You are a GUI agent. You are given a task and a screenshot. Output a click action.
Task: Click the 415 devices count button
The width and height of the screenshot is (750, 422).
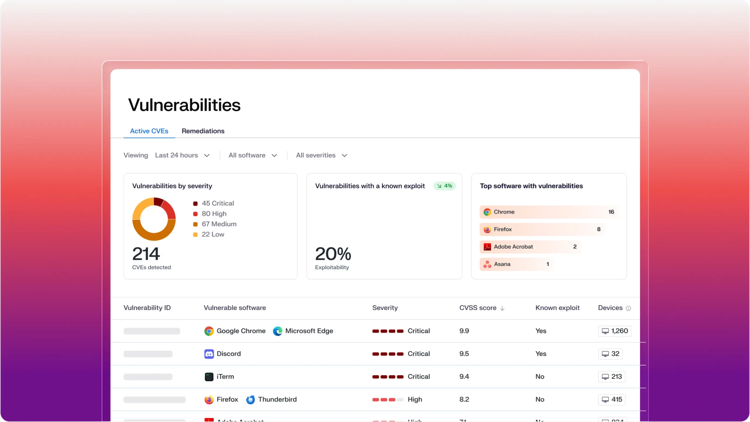tap(611, 400)
